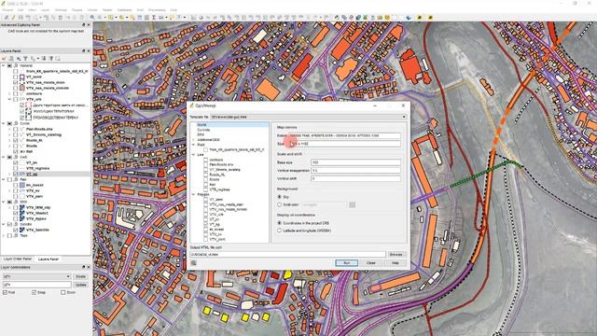Viewport: 597px width, 336px height.
Task: Open Manage Layer Visibility eye icon
Action: coord(19,58)
